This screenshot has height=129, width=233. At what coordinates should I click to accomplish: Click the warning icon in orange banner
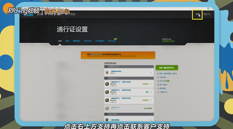(x=84, y=55)
